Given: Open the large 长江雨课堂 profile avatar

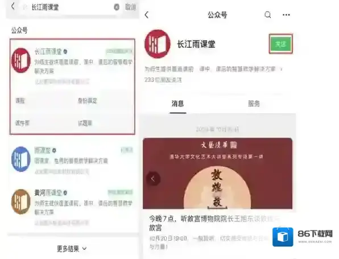Looking at the screenshot, I should point(158,44).
